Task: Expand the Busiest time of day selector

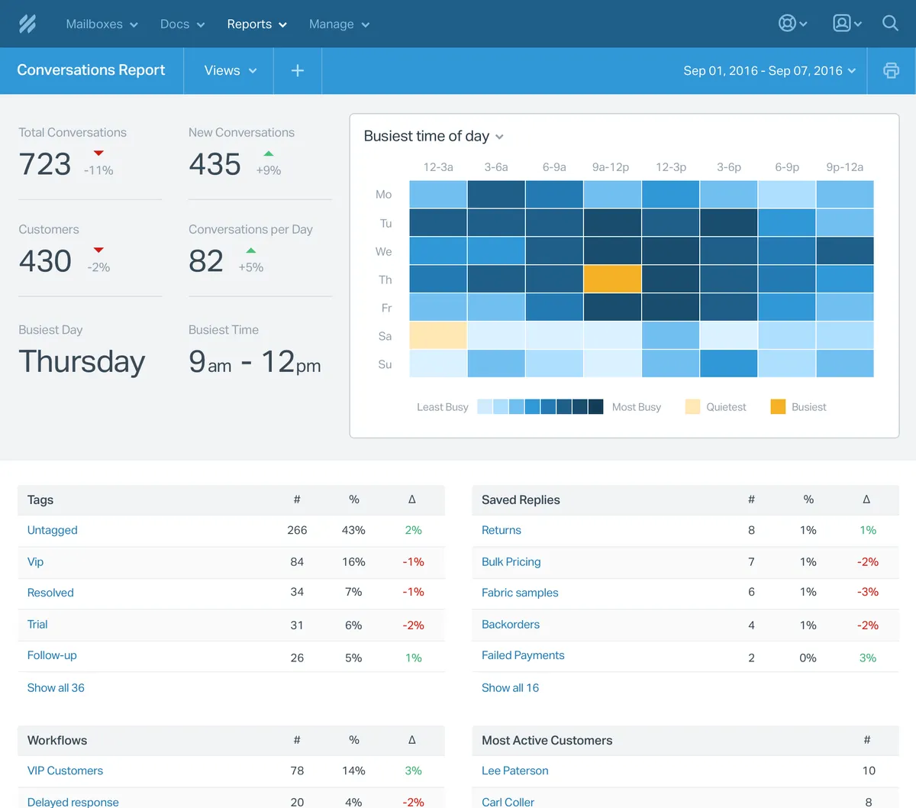Action: click(x=434, y=137)
